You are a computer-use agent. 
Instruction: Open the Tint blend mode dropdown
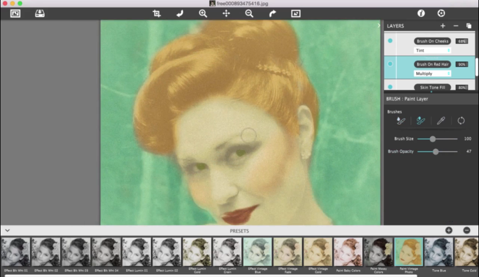[432, 50]
